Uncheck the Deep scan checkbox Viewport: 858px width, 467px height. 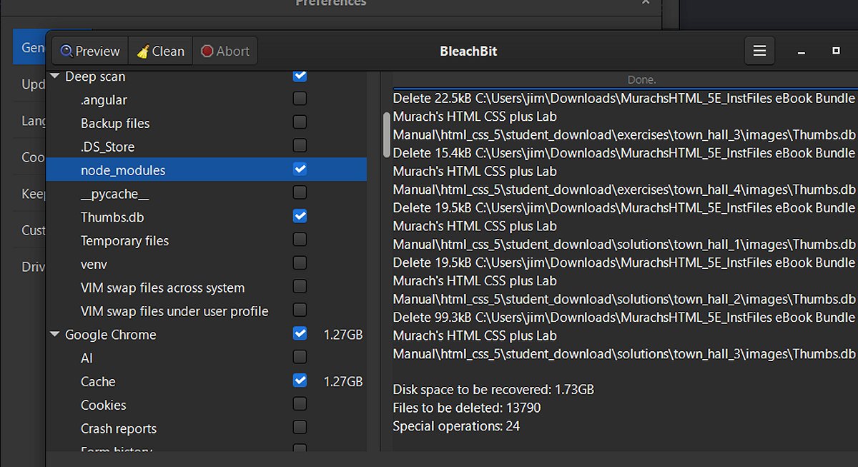(x=300, y=76)
